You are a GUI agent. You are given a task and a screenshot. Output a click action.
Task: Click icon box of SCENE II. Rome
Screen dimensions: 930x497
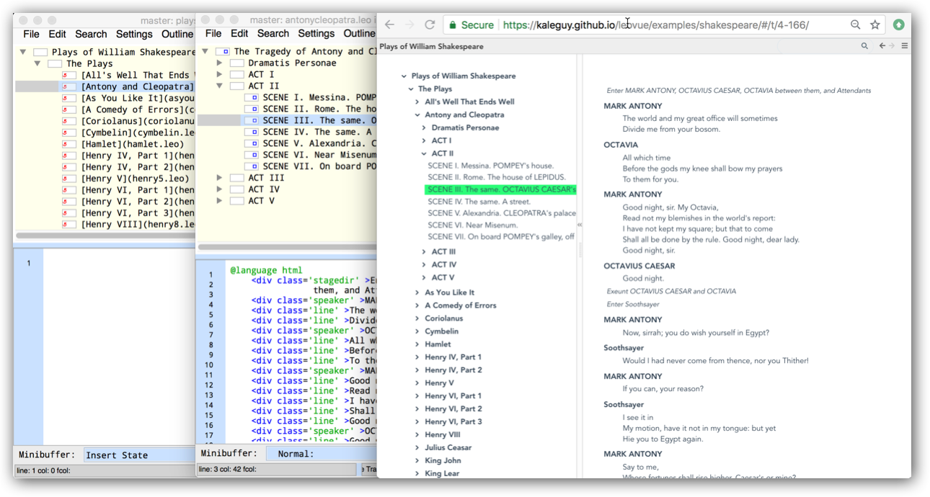coord(252,109)
